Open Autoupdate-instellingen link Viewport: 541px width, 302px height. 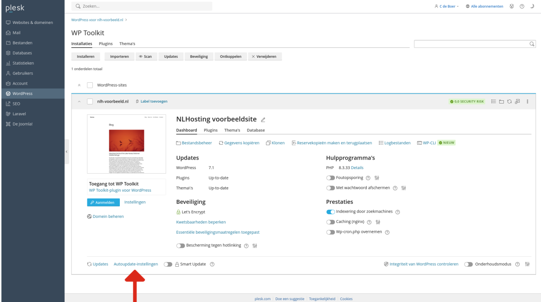coord(136,264)
